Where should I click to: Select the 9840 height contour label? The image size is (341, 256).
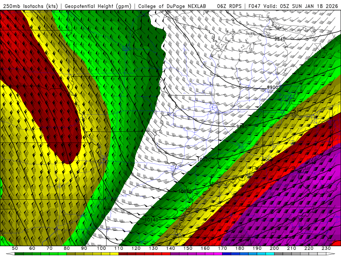pos(280,39)
